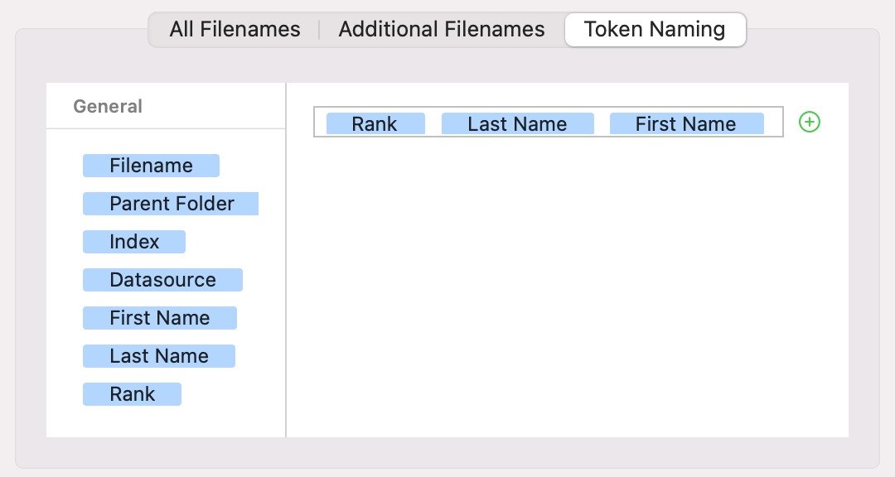Image resolution: width=895 pixels, height=477 pixels.
Task: Click the General section header
Action: pyautogui.click(x=108, y=106)
